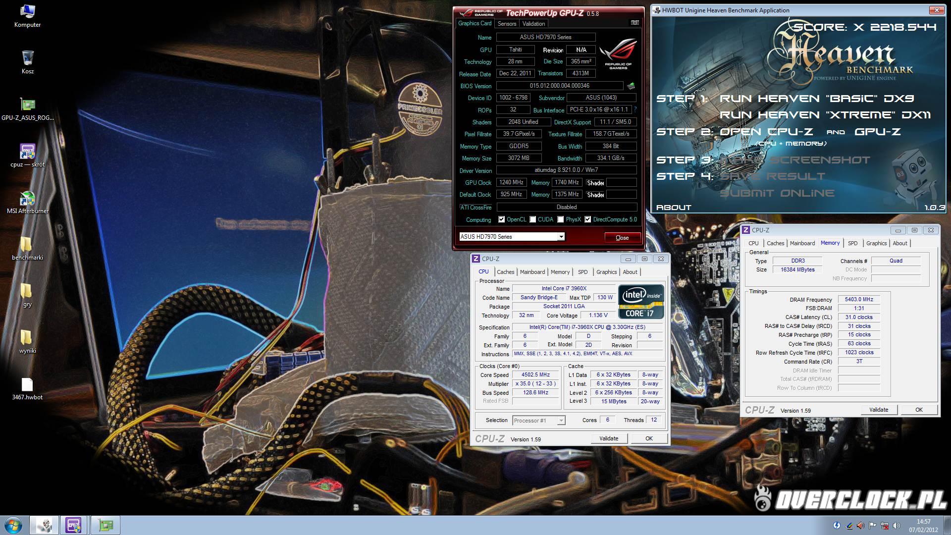Click the GPU-Z link in Heaven app
951x535 pixels.
click(878, 132)
